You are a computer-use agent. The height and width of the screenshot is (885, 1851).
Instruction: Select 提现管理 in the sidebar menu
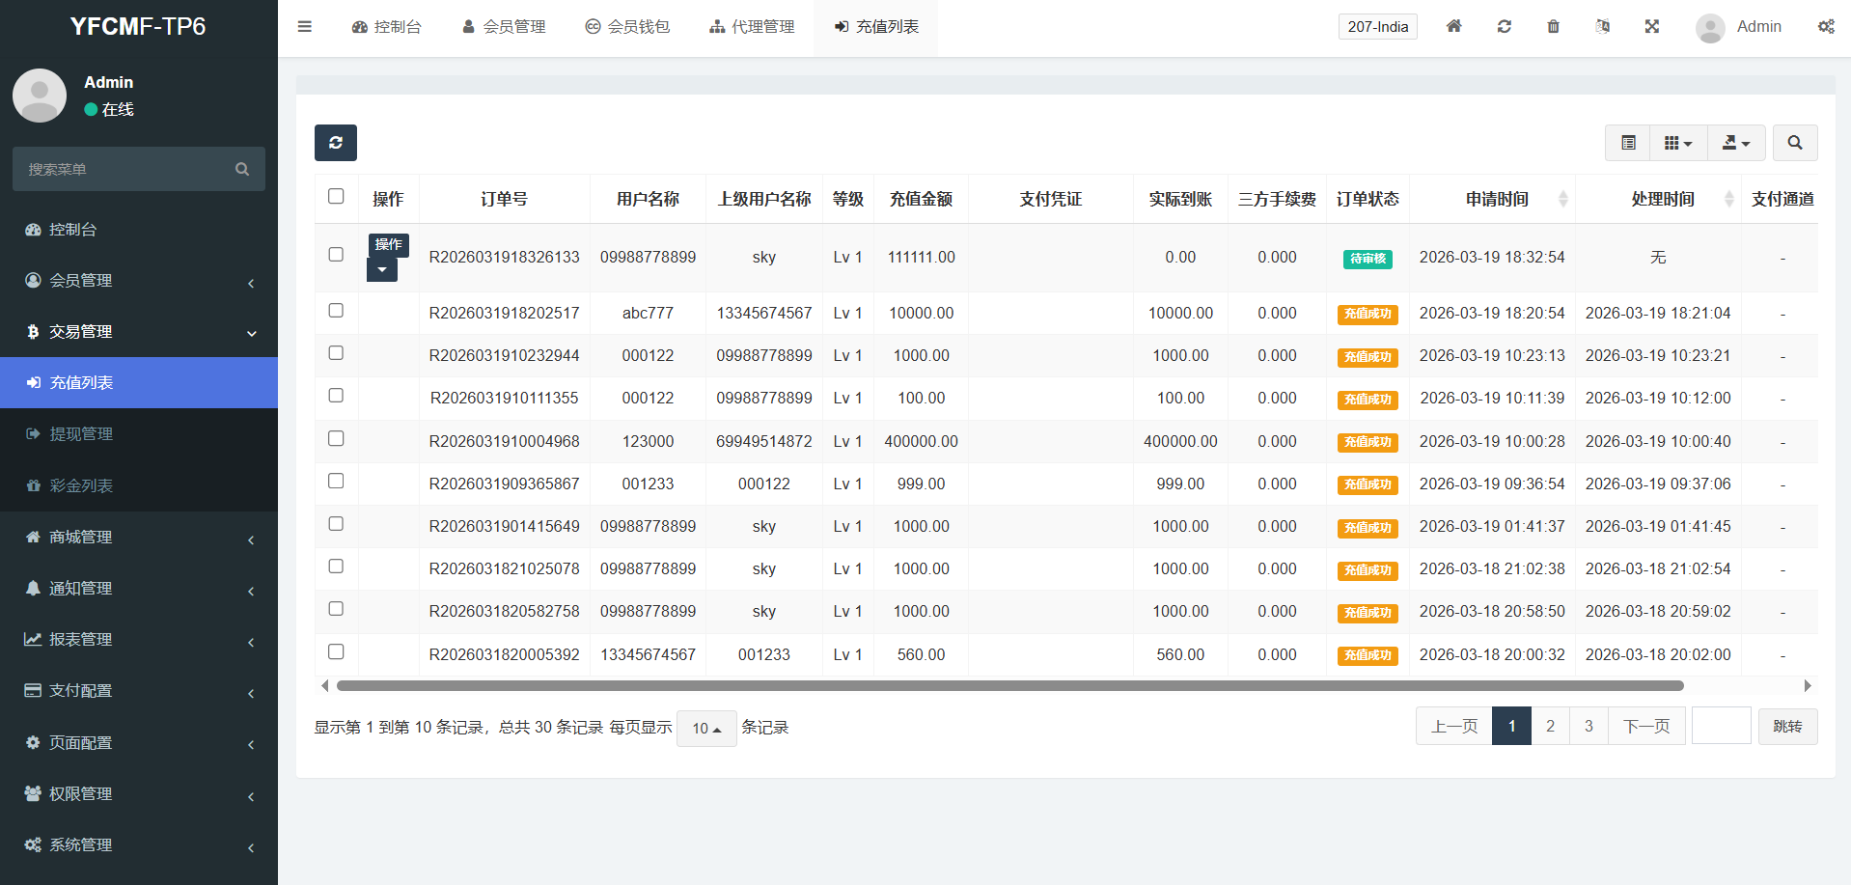81,434
